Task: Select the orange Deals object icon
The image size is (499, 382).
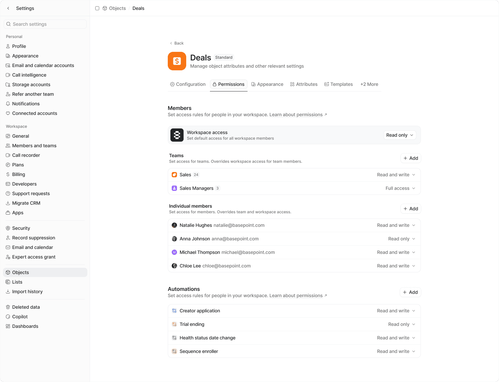Action: click(x=177, y=61)
